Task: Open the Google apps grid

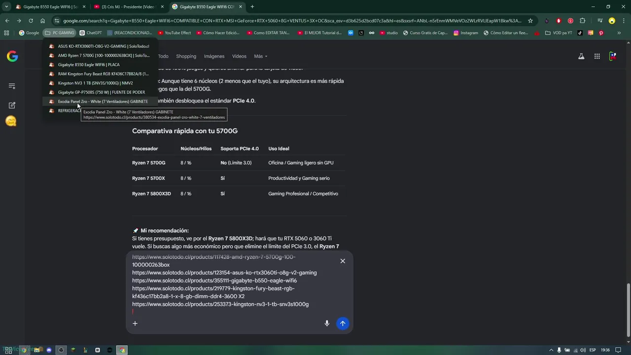Action: pos(597,56)
